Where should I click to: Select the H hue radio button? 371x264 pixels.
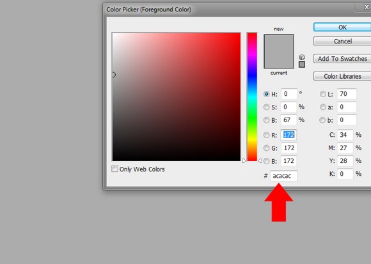pyautogui.click(x=267, y=94)
